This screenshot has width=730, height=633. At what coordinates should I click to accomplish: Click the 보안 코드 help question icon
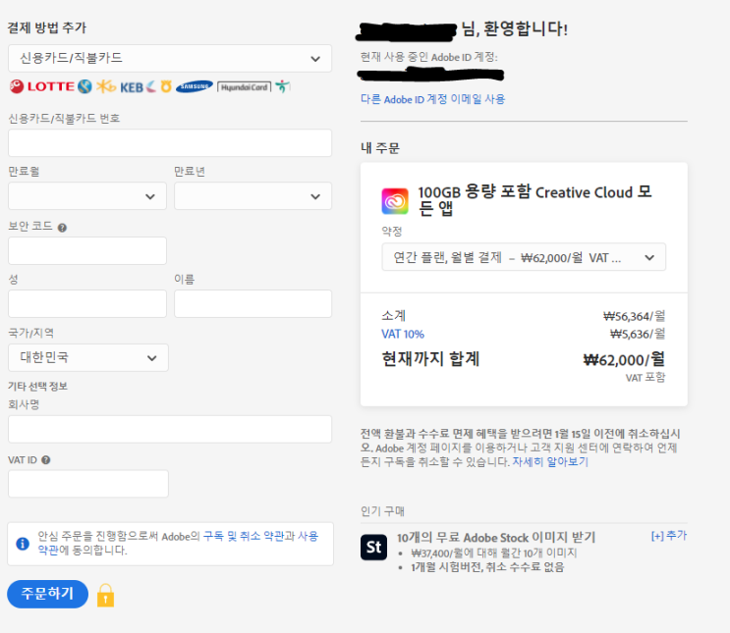point(62,228)
